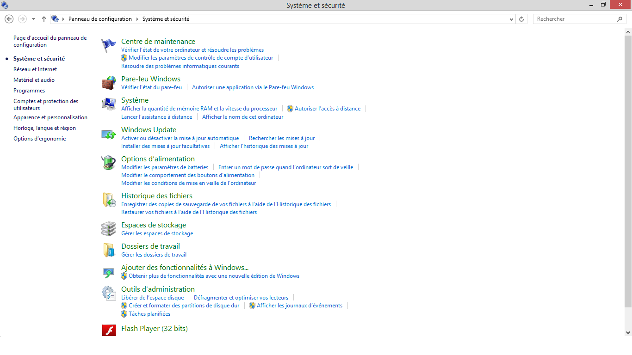The height and width of the screenshot is (355, 632).
Task: Select Comptes et protection des utilisateurs
Action: click(46, 104)
